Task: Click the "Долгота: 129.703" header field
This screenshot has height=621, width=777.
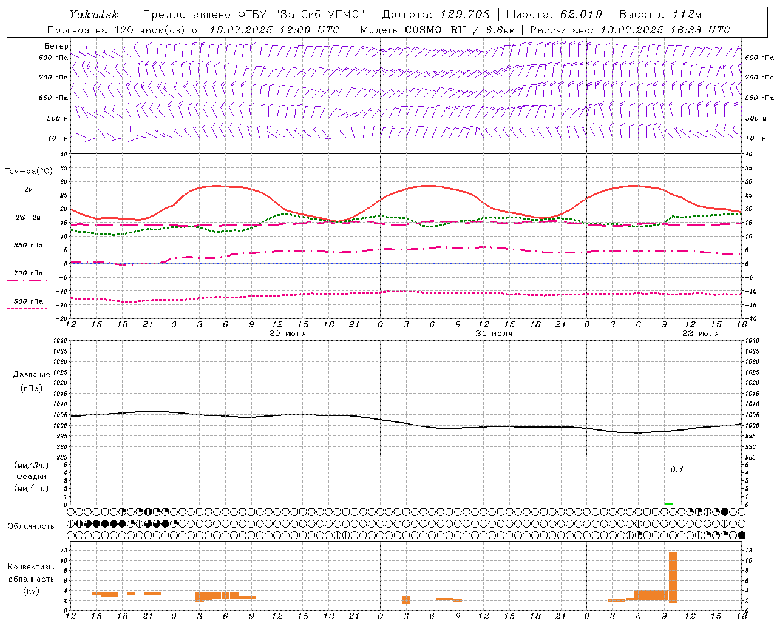Action: coord(436,15)
